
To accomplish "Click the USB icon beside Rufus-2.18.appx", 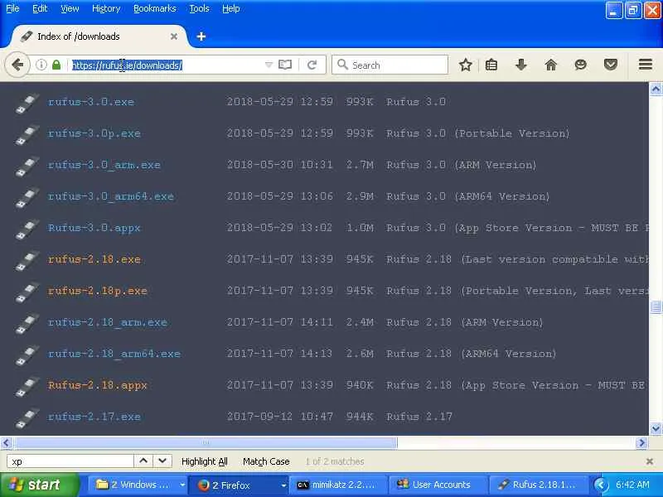I will point(27,387).
